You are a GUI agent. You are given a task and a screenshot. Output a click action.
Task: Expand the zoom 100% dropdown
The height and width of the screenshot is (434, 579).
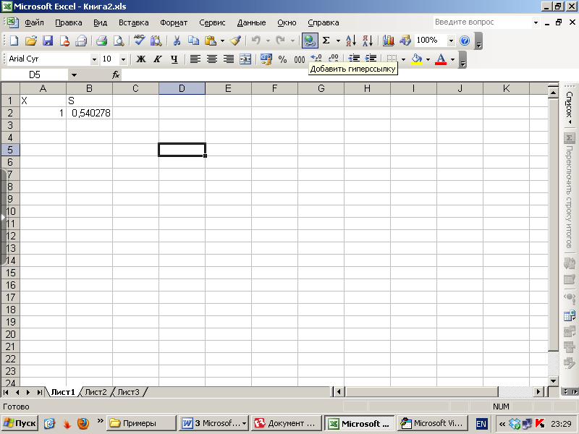(x=451, y=41)
